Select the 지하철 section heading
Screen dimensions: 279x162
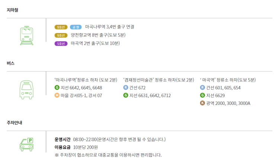click(12, 10)
